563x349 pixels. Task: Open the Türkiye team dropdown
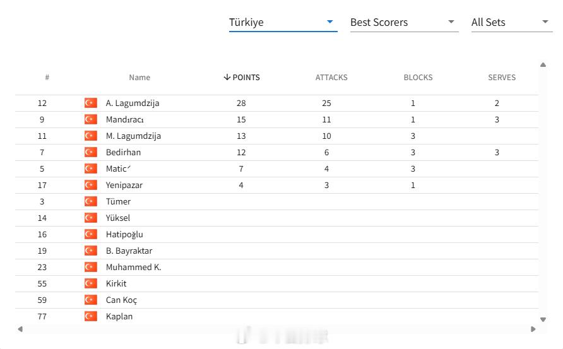[x=283, y=22]
